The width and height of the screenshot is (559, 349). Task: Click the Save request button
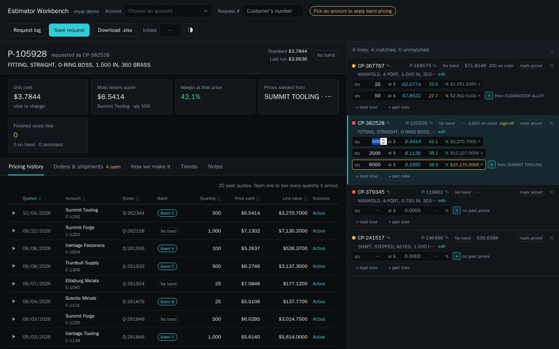coord(69,30)
